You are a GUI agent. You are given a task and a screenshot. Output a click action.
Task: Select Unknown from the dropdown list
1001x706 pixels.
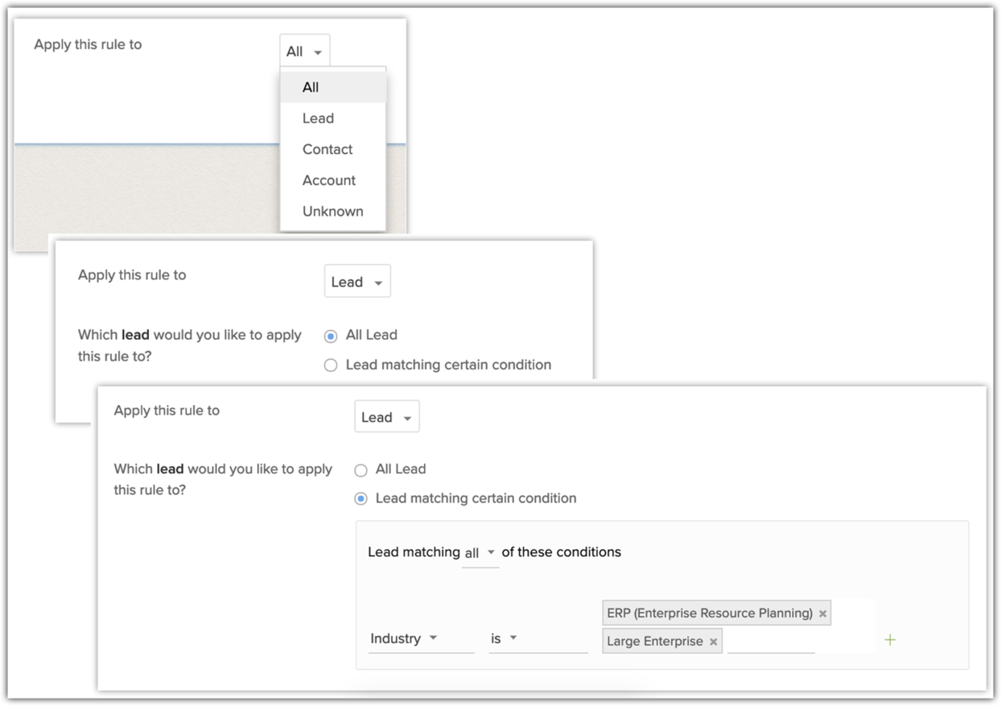click(332, 212)
